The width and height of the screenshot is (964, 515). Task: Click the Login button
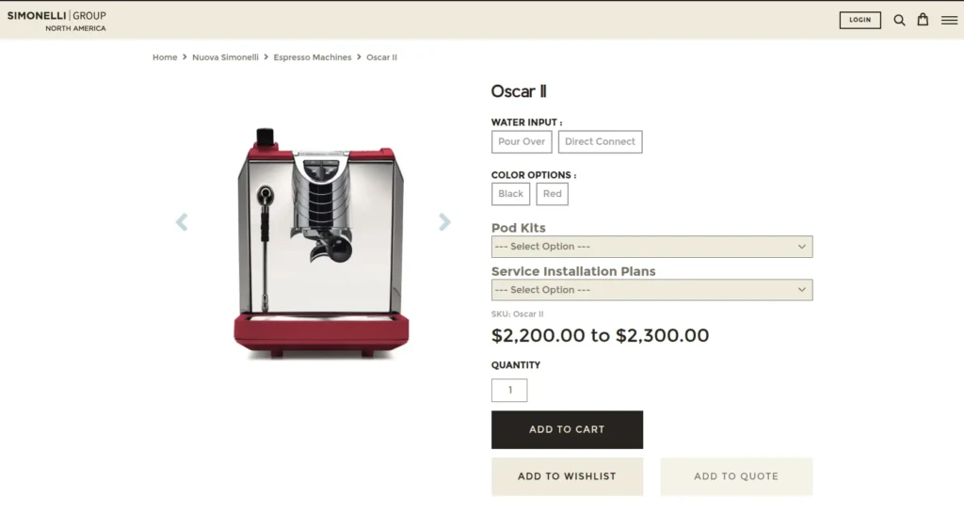(x=860, y=20)
